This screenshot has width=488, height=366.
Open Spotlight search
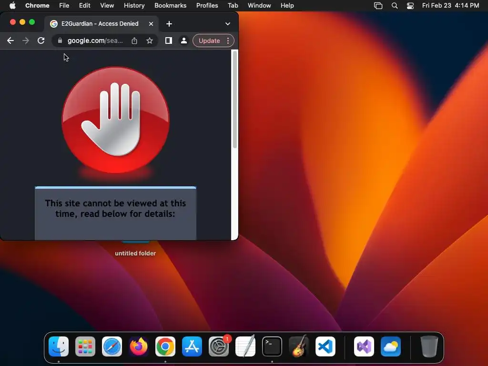[x=394, y=6]
